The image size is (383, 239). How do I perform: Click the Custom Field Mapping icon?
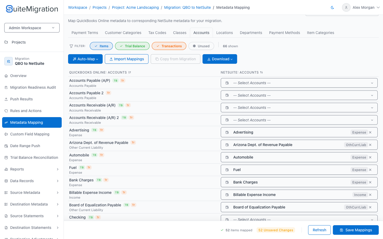(x=6, y=134)
